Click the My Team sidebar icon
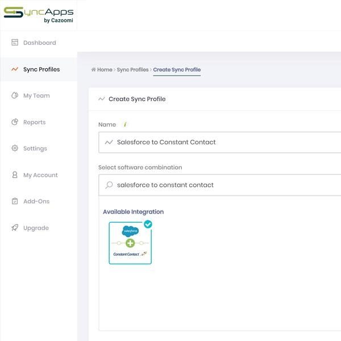This screenshot has height=341, width=341. (15, 95)
